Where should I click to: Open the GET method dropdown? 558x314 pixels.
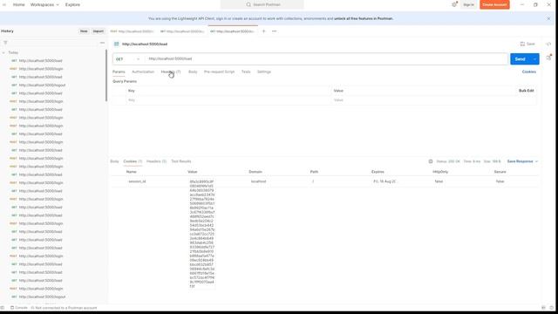coord(128,59)
